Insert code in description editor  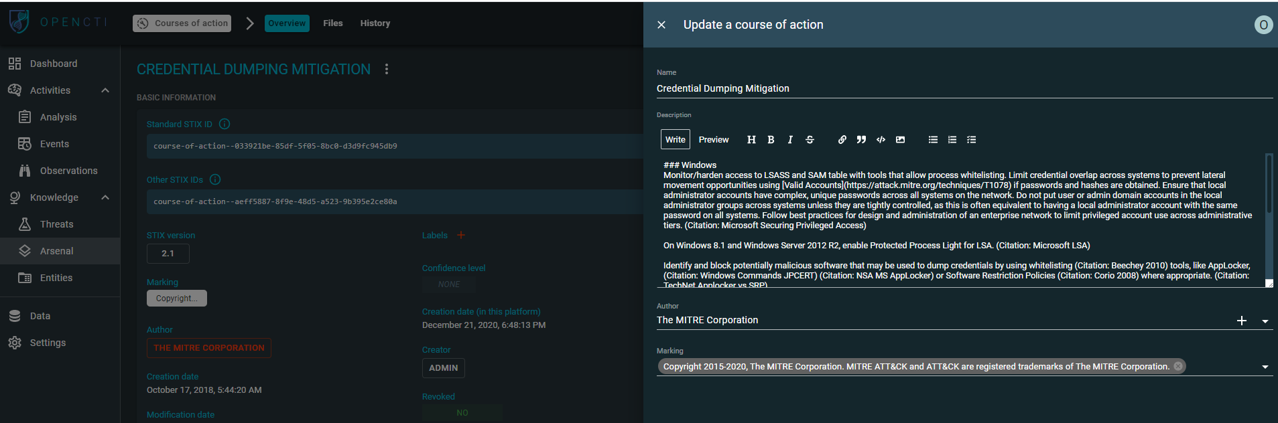click(x=881, y=140)
